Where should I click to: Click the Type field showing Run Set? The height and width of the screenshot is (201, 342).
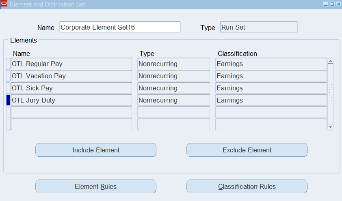(259, 27)
